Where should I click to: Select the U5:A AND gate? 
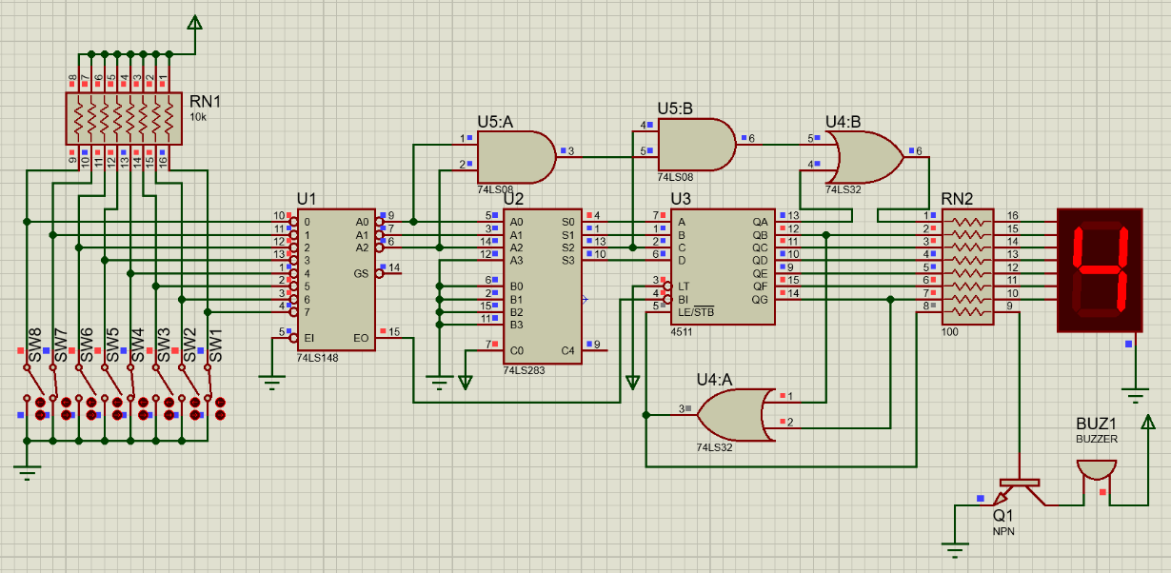click(516, 157)
